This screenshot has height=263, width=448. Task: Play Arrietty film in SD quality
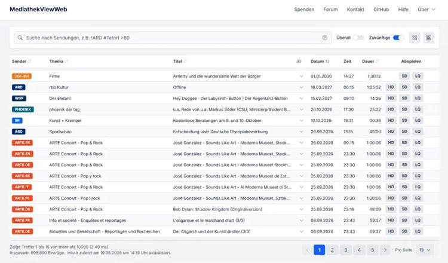tap(404, 76)
